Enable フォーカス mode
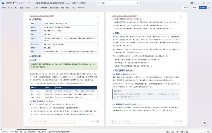This screenshot has width=212, height=133. pyautogui.click(x=170, y=132)
